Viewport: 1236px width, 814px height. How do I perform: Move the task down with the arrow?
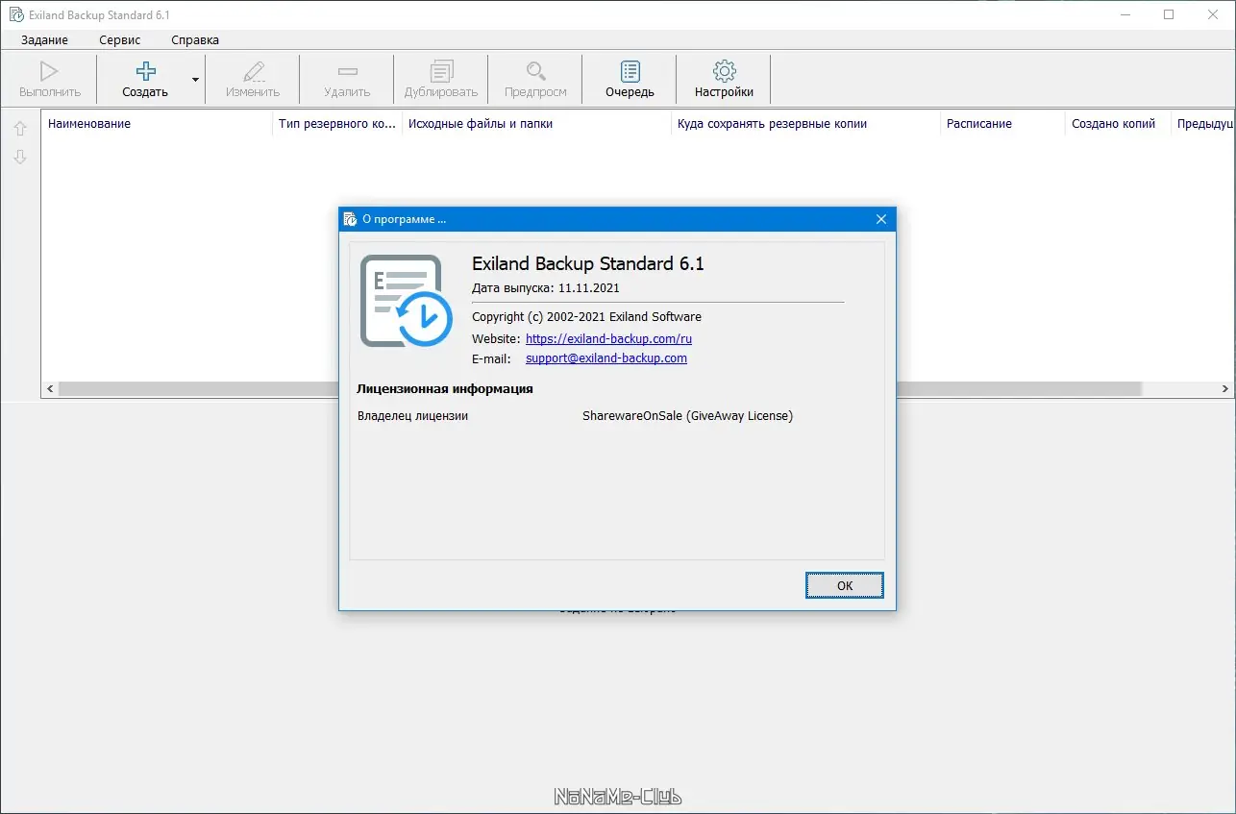[x=20, y=157]
